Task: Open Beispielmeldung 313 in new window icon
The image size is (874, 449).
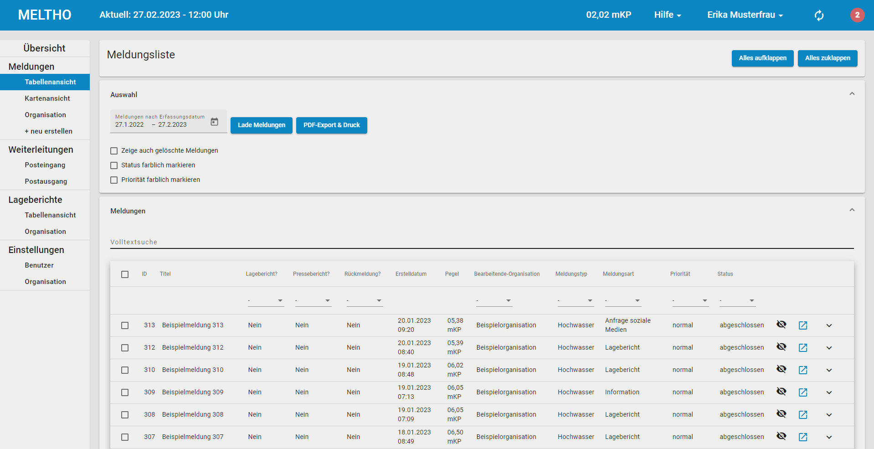Action: click(803, 325)
